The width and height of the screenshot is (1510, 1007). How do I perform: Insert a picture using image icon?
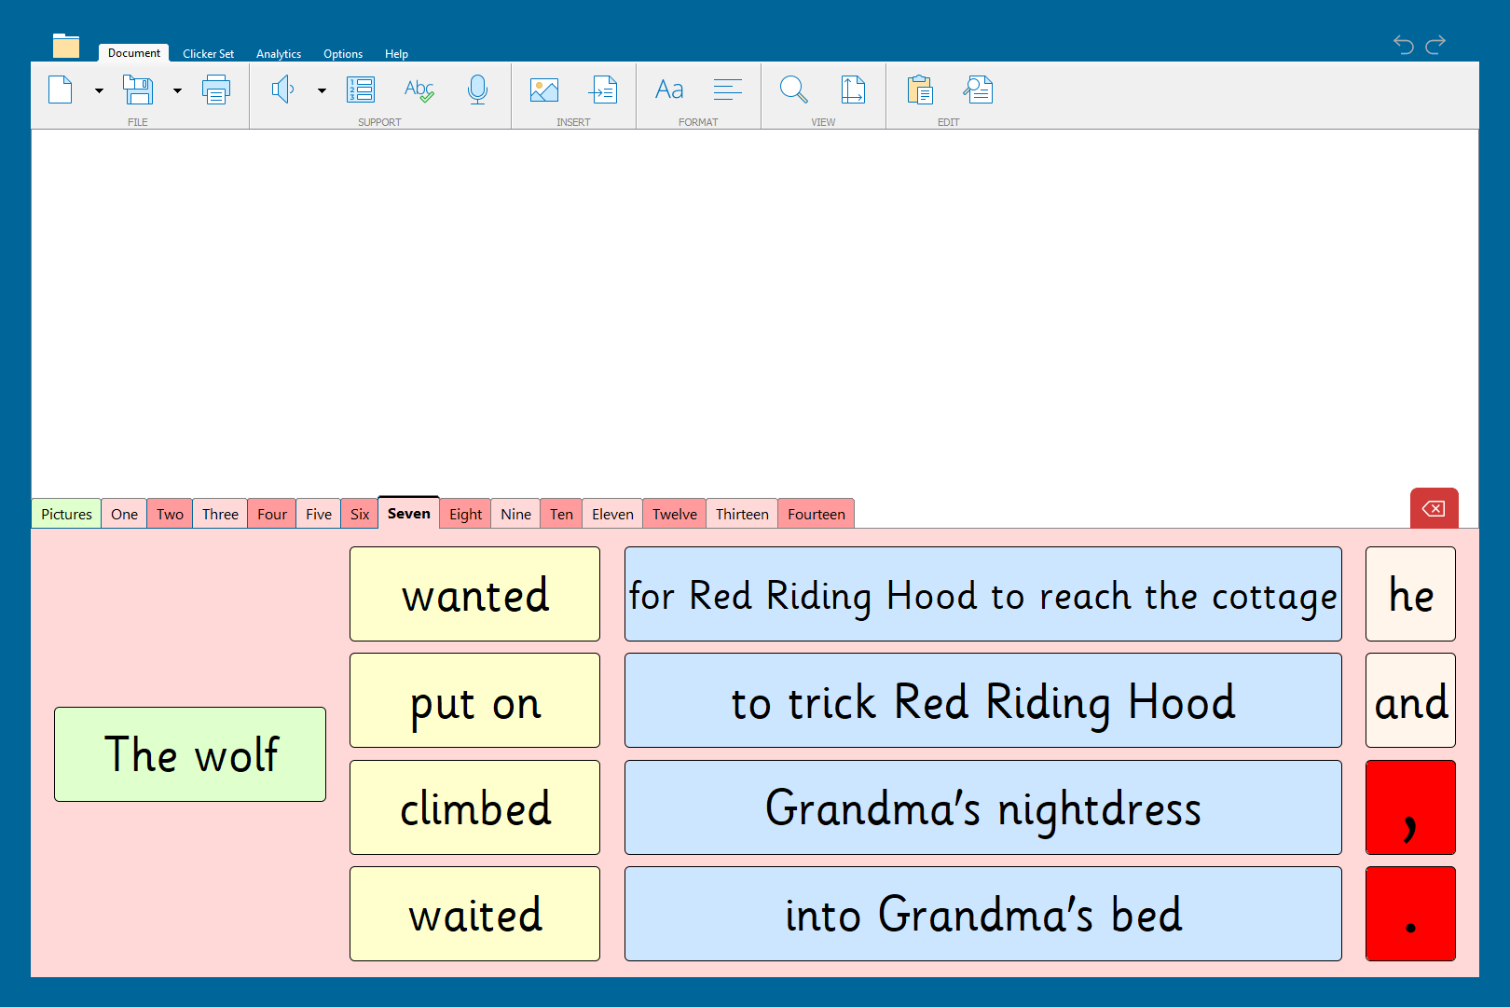click(543, 90)
